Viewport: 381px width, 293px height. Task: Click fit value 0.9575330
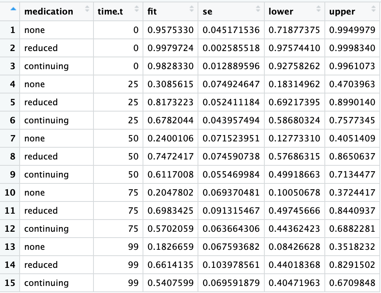(170, 30)
